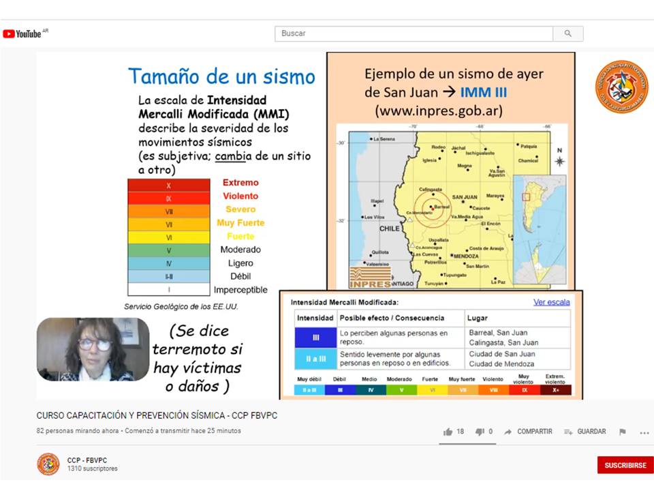This screenshot has width=654, height=491.
Task: Click the dark blue III intensity cell
Action: click(315, 338)
